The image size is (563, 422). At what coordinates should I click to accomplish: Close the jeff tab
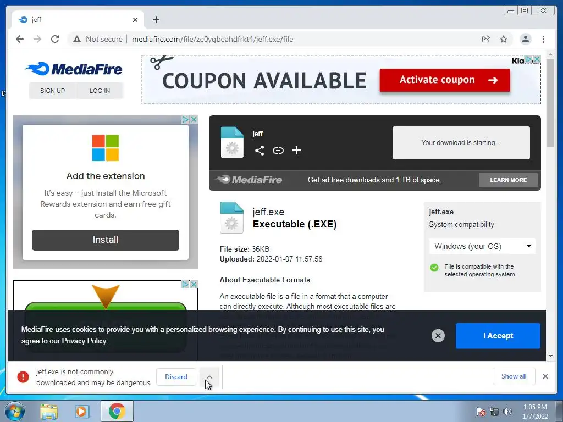tap(135, 20)
